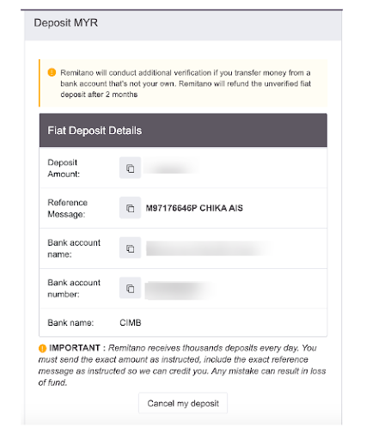Click the blurred bank account name value

[x=209, y=248]
